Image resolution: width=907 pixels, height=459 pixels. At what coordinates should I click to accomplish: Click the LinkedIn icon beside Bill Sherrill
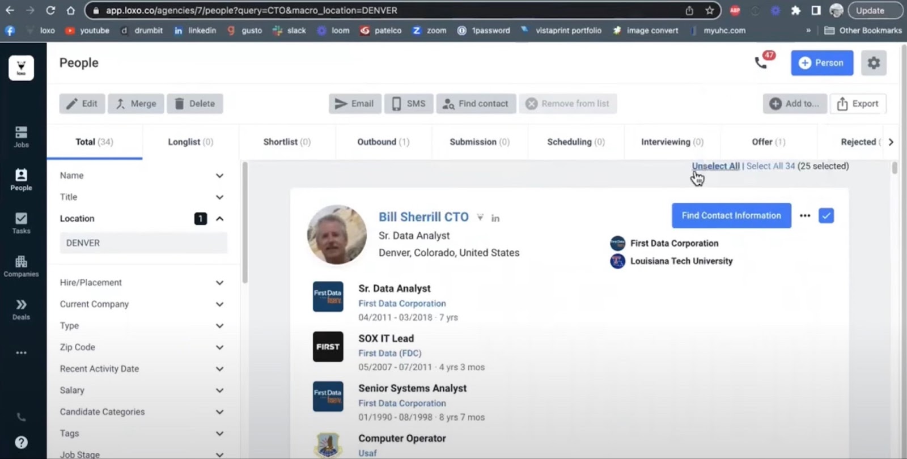coord(495,218)
